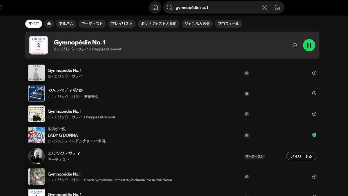Image resolution: width=348 pixels, height=196 pixels.
Task: Open ジムノペディ 第1番 track title
Action: click(x=65, y=91)
